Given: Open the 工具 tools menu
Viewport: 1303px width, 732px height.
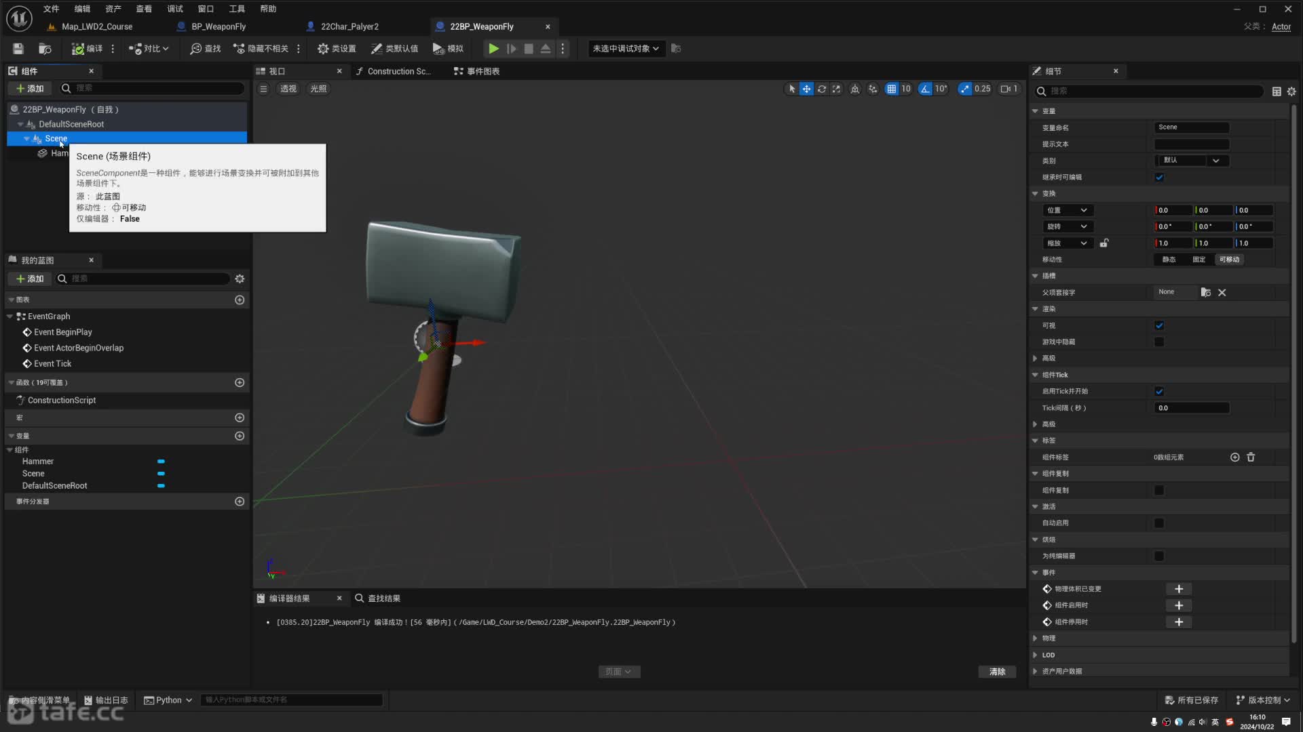Looking at the screenshot, I should pos(237,9).
